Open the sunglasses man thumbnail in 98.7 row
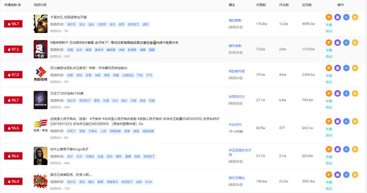Viewport: 367px width, 193px height. coord(40,24)
